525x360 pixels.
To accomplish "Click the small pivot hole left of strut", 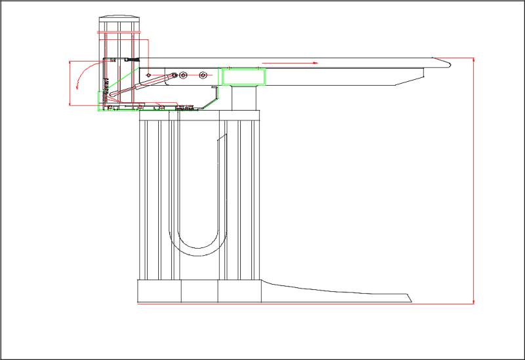I will tap(149, 75).
